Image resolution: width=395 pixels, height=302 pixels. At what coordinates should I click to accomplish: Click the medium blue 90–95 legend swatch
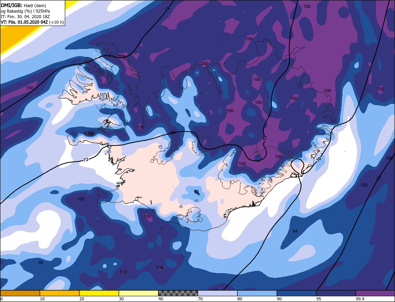297,293
